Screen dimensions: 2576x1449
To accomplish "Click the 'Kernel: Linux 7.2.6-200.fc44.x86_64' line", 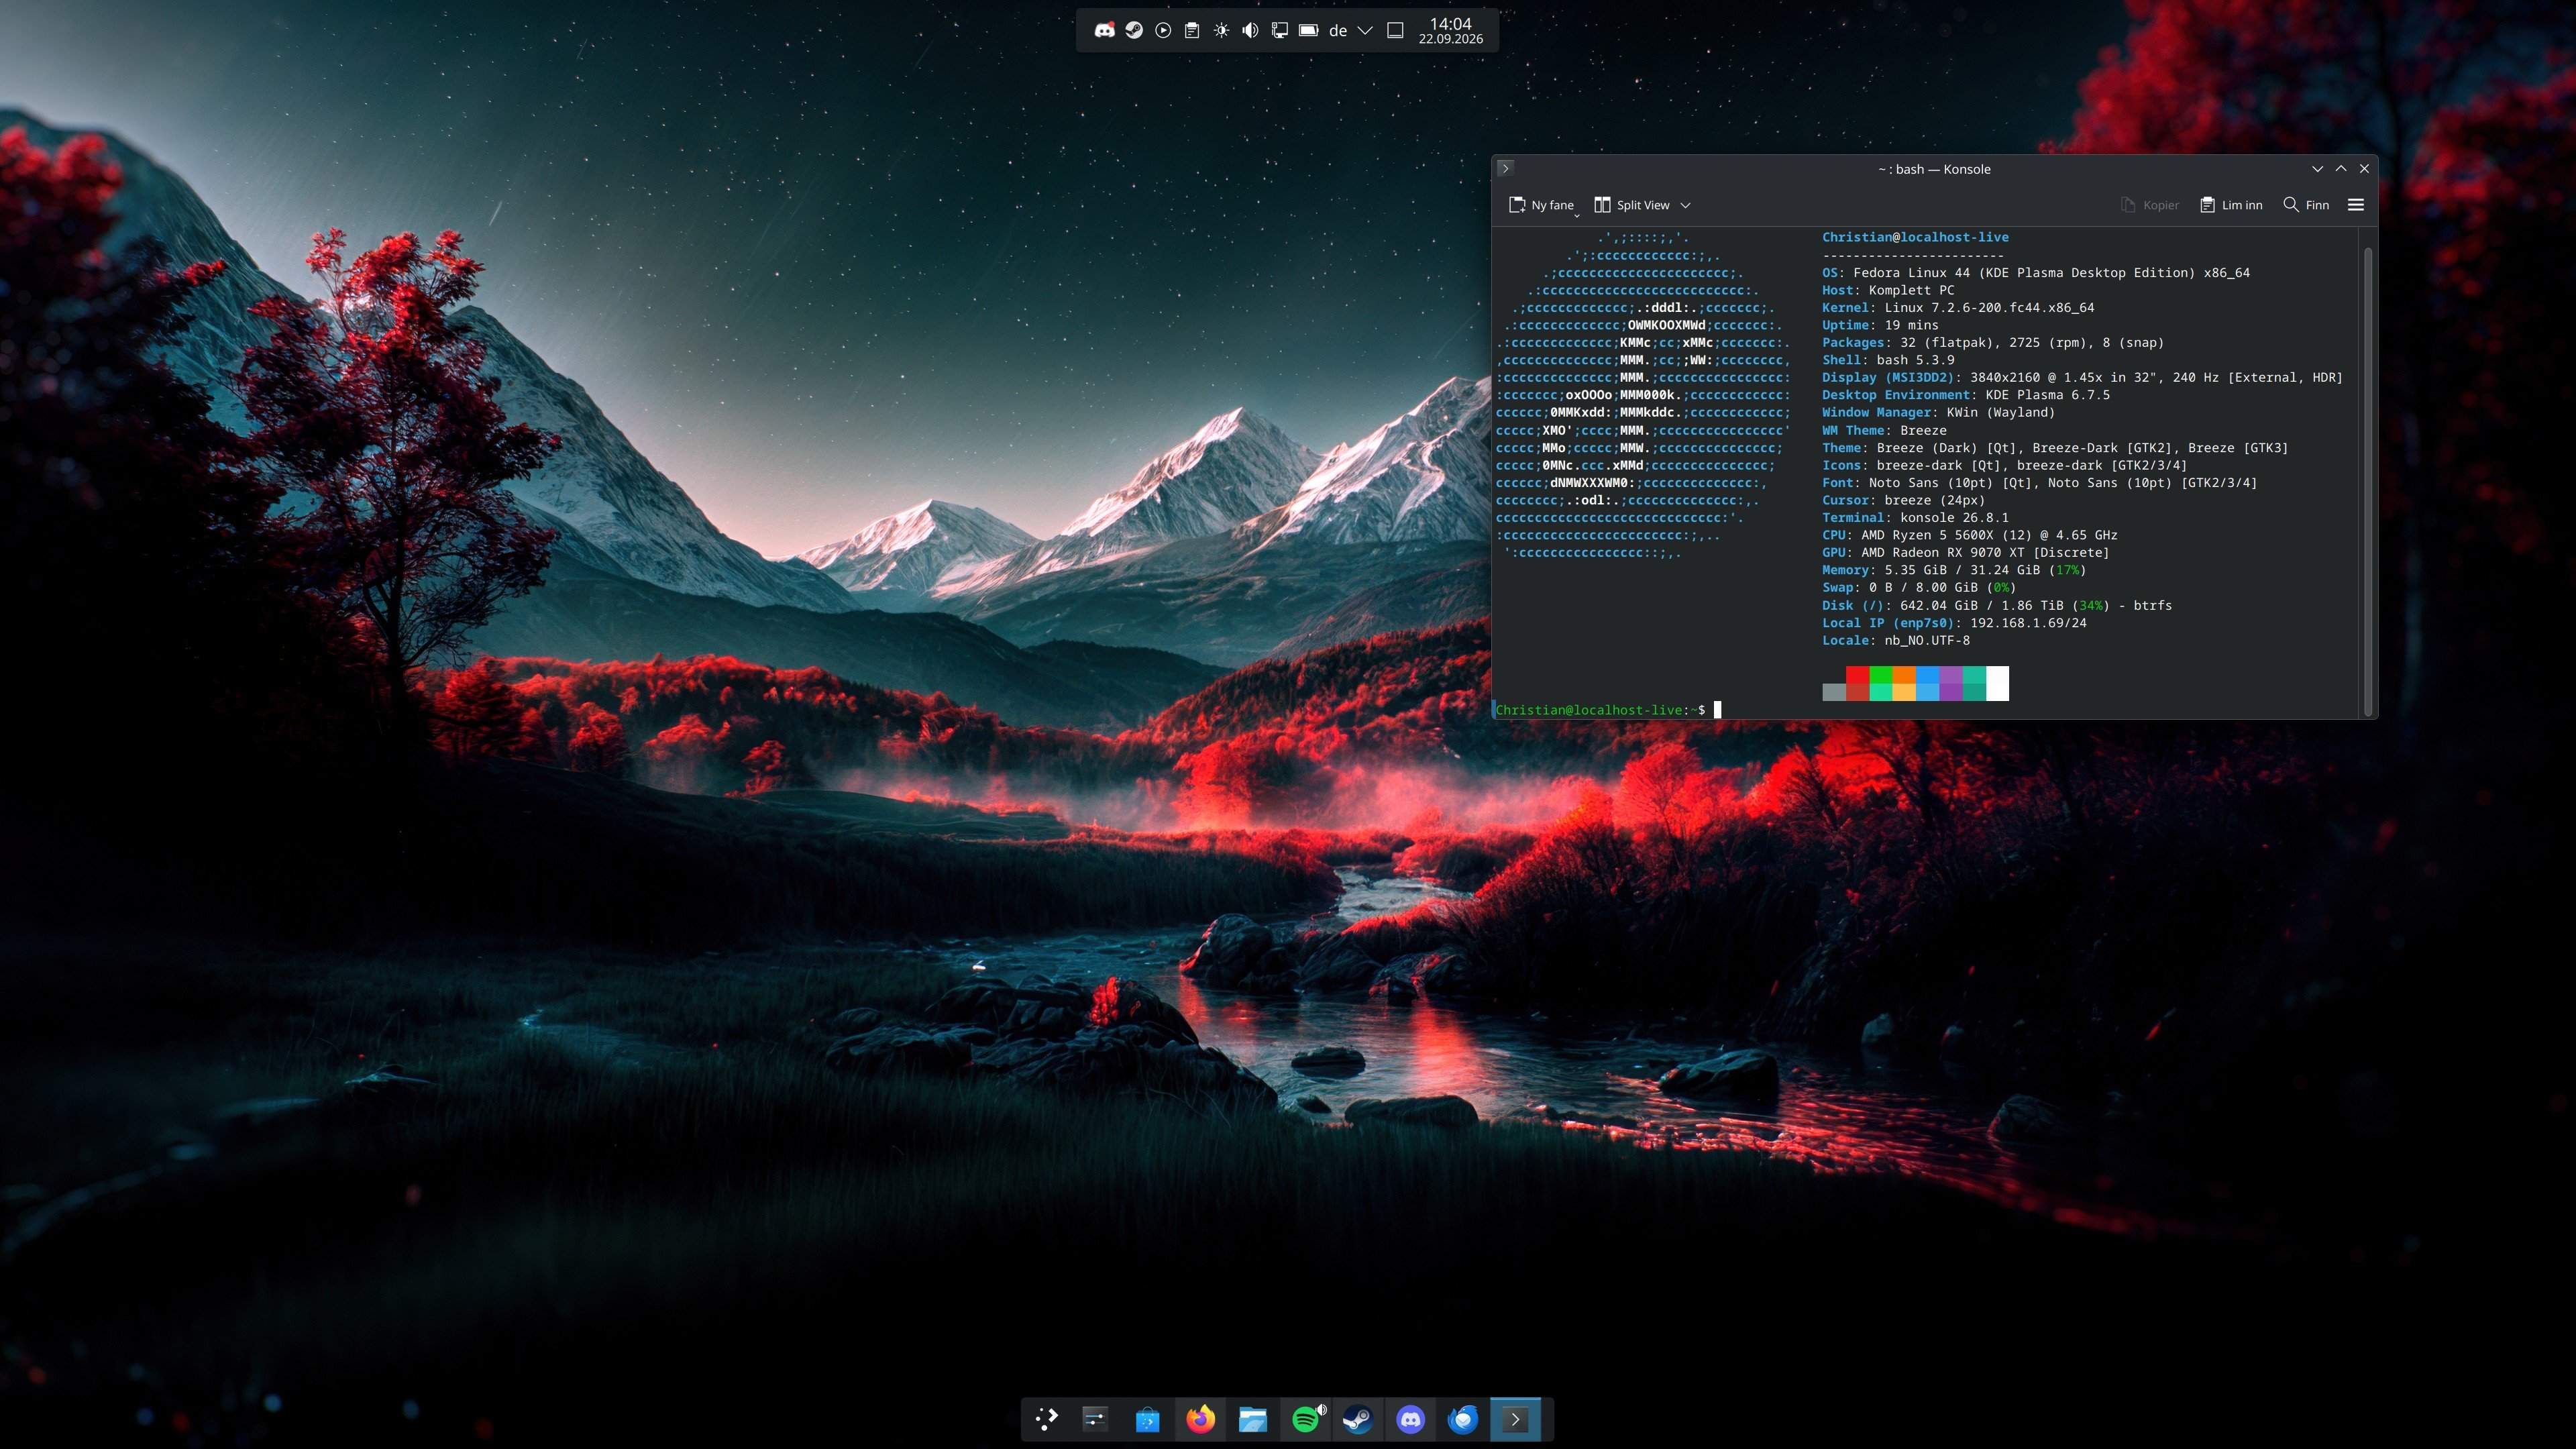I will point(1957,307).
